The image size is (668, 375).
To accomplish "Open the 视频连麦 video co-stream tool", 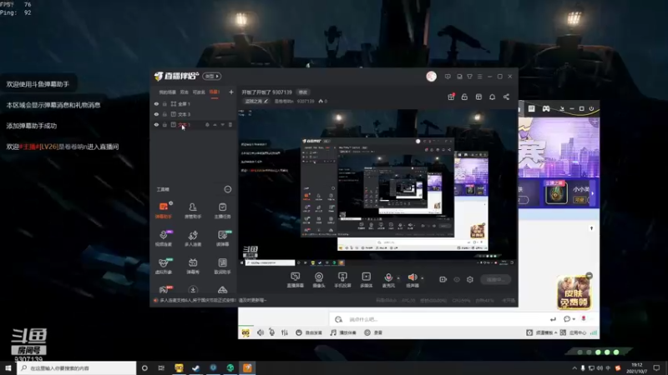I will [x=164, y=238].
